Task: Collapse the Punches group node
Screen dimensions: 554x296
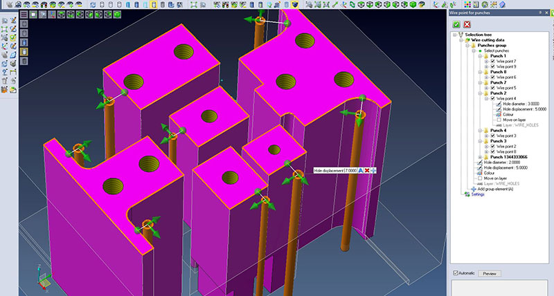Action: 466,46
